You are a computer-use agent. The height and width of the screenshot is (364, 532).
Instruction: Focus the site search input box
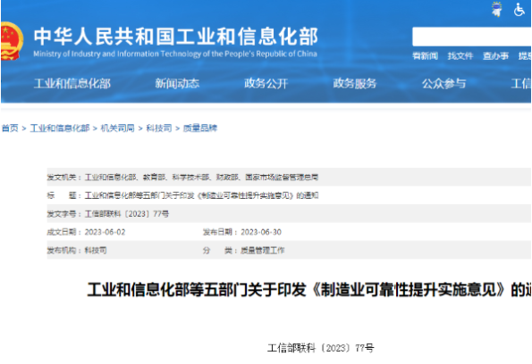point(471,37)
